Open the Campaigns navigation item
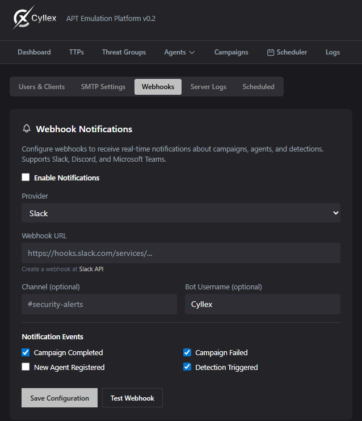This screenshot has width=362, height=421. 231,52
